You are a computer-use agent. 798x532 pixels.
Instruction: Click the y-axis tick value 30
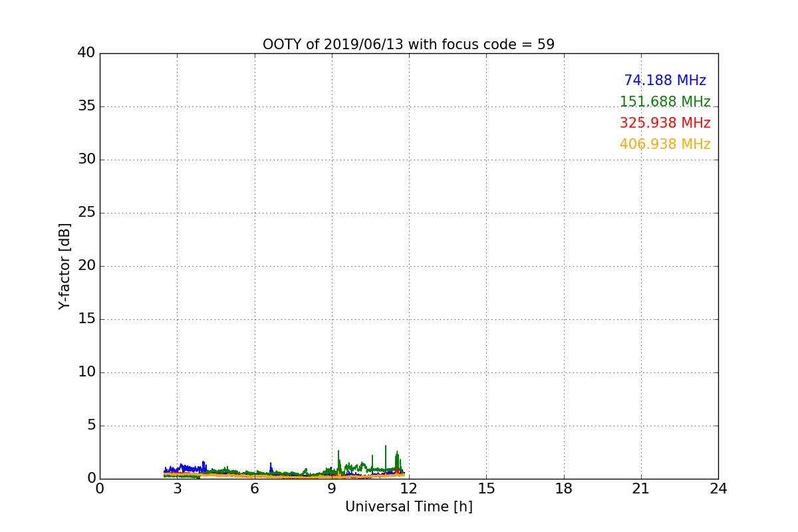click(x=86, y=160)
